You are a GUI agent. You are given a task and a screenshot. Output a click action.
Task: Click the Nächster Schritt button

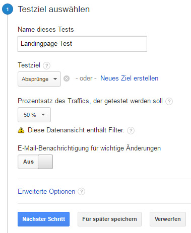click(43, 219)
